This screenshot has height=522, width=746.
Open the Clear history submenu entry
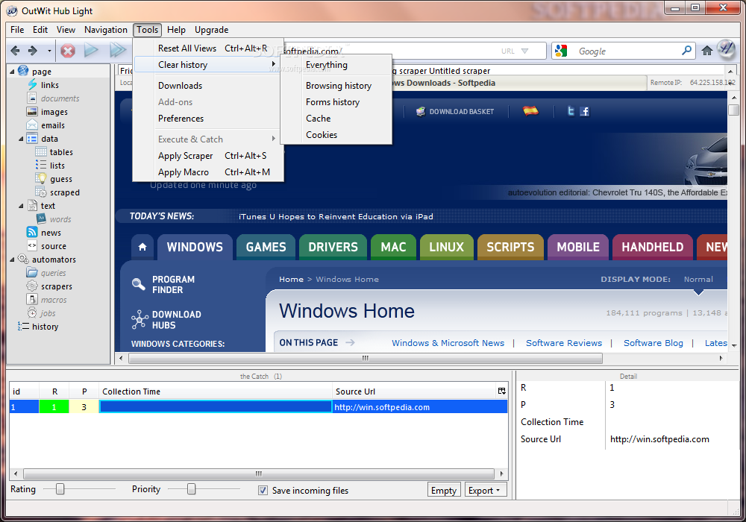click(x=206, y=64)
